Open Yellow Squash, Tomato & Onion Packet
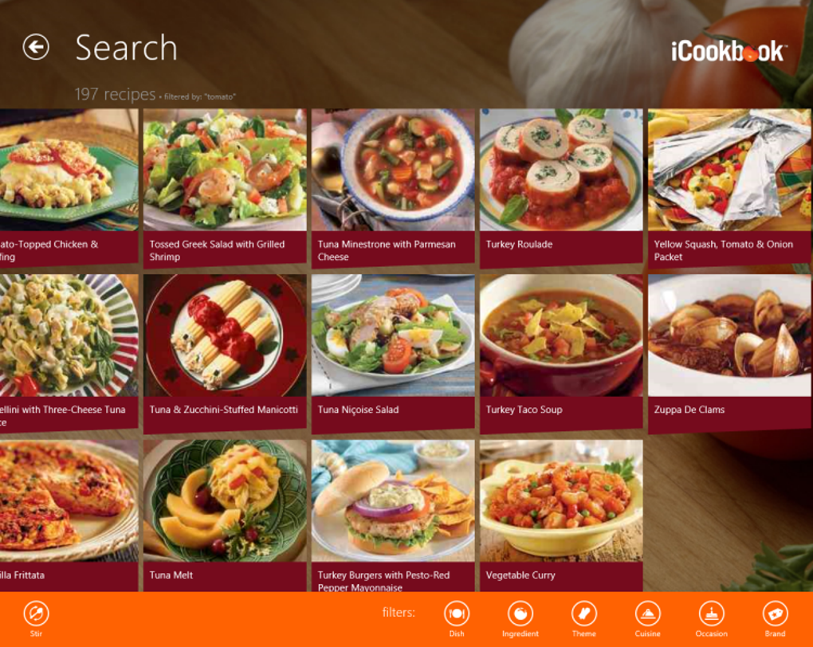 pos(729,188)
